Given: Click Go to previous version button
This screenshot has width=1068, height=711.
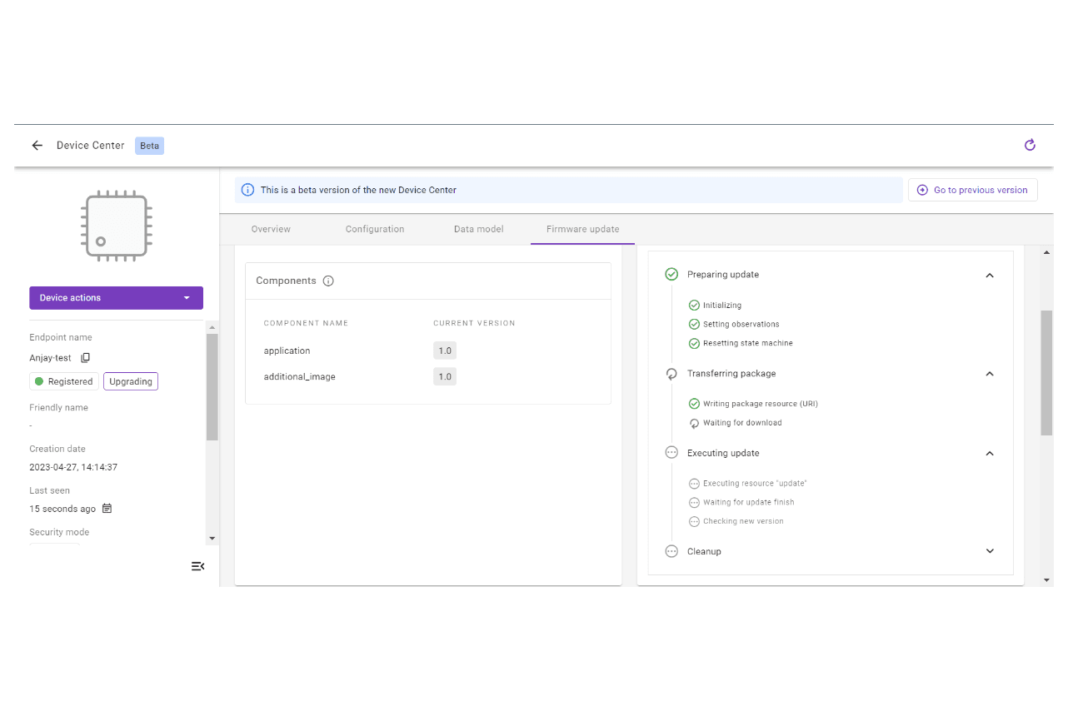Looking at the screenshot, I should 972,190.
